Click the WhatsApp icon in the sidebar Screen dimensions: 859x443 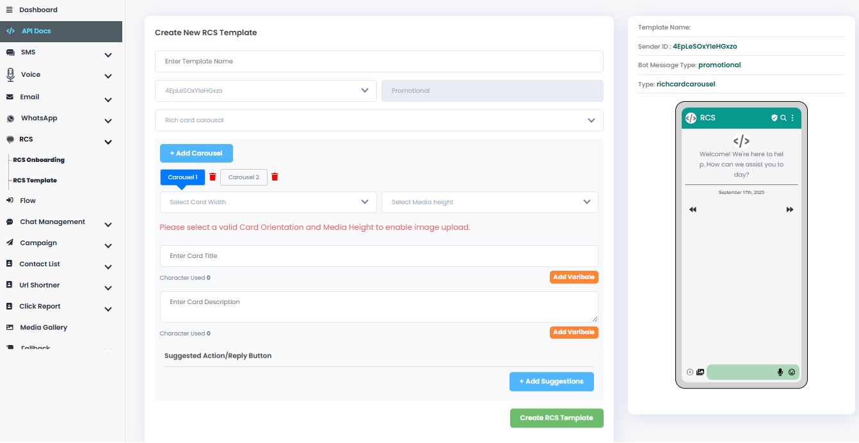pos(10,118)
